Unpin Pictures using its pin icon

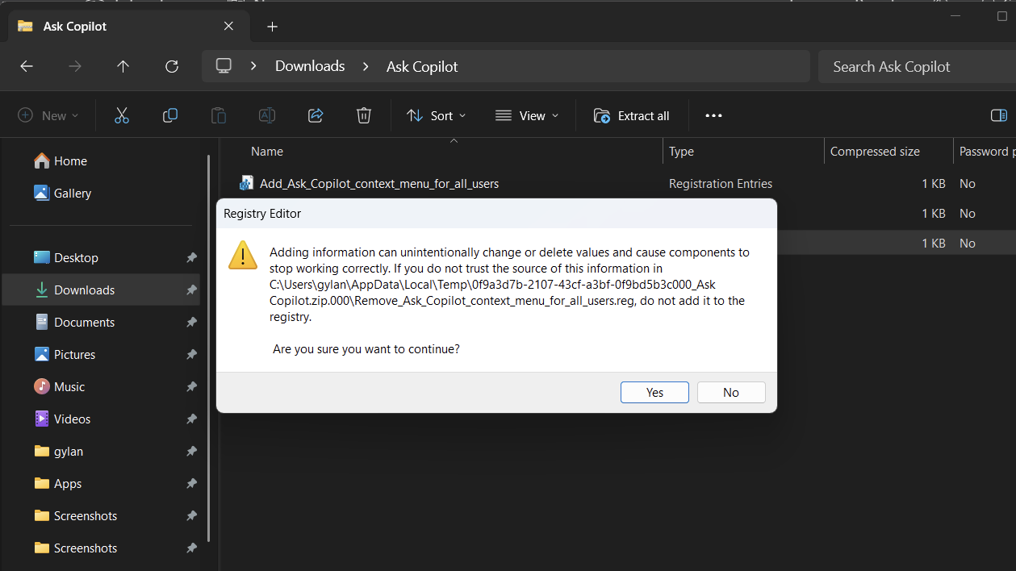coord(191,355)
